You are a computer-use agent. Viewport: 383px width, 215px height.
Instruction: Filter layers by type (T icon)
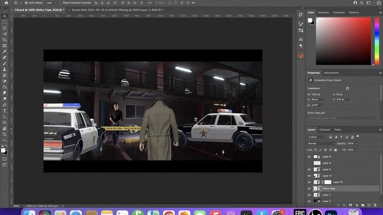341,137
